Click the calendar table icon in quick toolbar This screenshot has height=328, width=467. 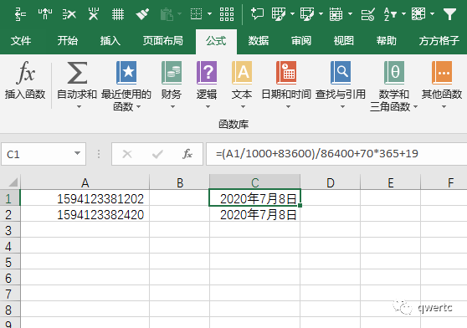[x=336, y=14]
